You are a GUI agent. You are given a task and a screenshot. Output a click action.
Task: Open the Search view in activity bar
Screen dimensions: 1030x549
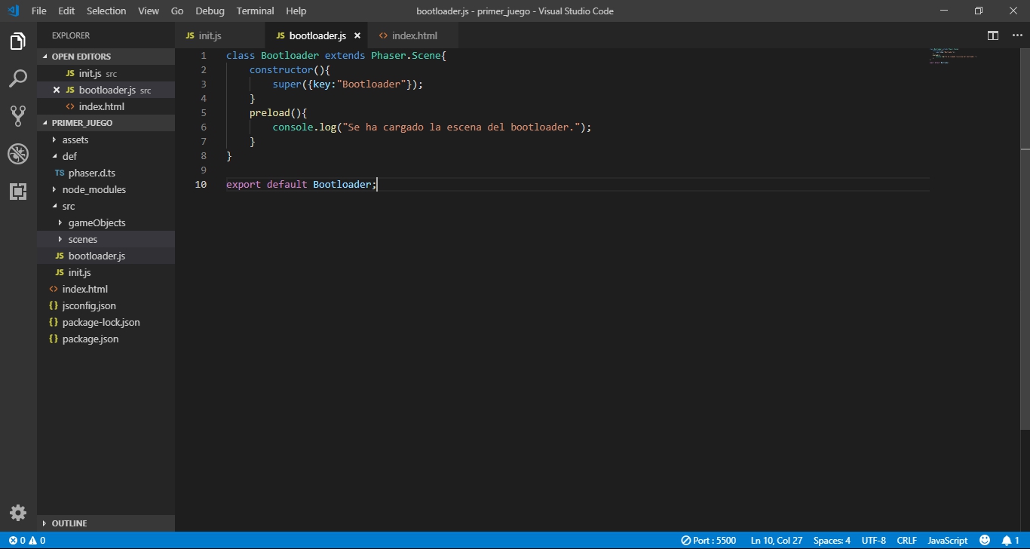click(18, 78)
